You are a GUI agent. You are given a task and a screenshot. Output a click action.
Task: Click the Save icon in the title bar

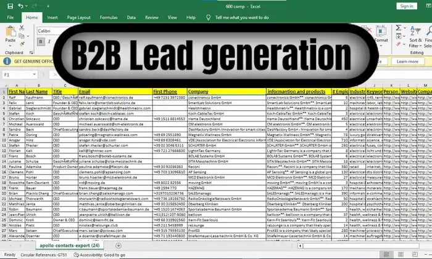pyautogui.click(x=10, y=6)
